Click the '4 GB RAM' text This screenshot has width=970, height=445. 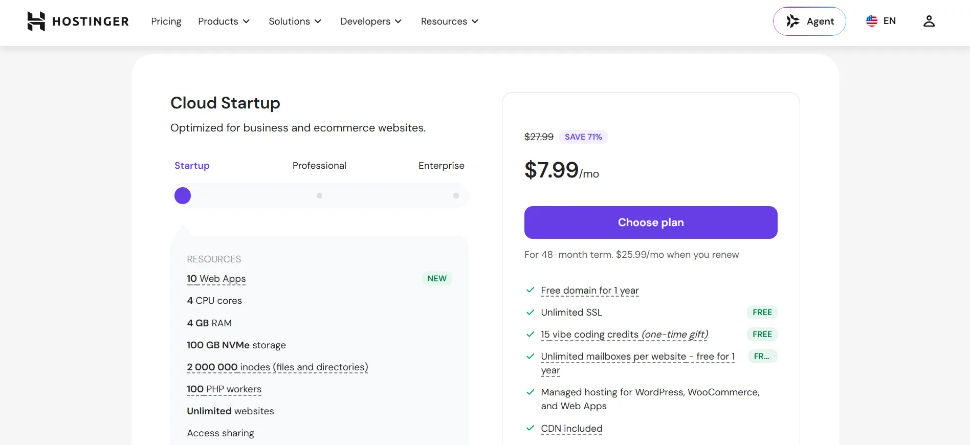[x=209, y=323]
